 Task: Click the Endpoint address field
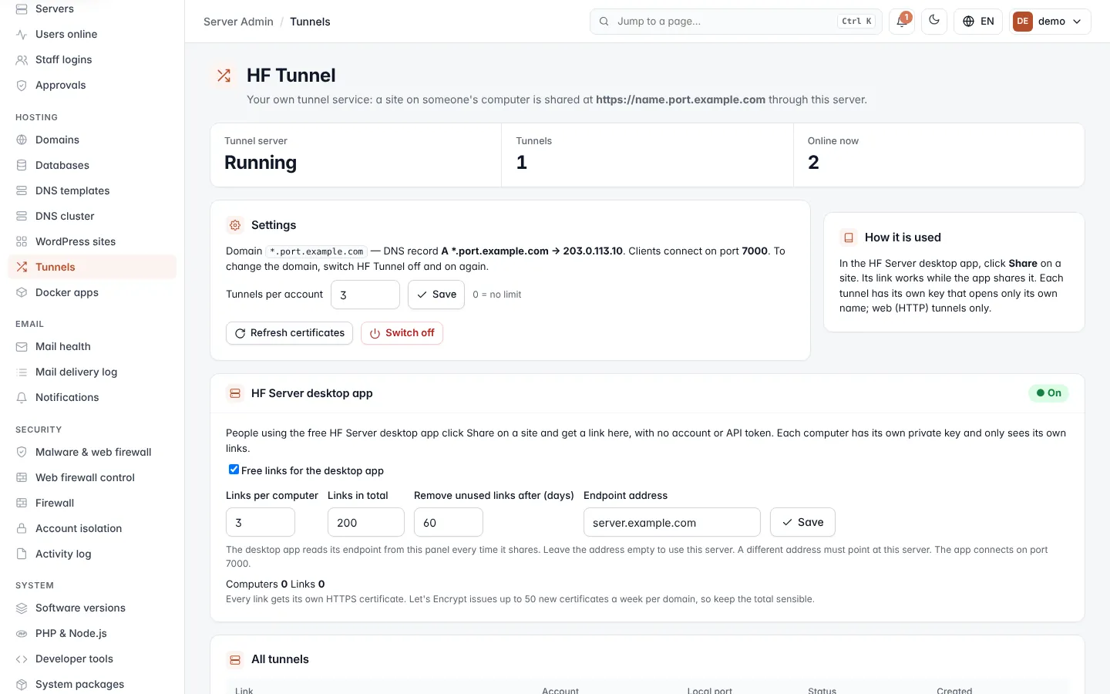(x=672, y=522)
